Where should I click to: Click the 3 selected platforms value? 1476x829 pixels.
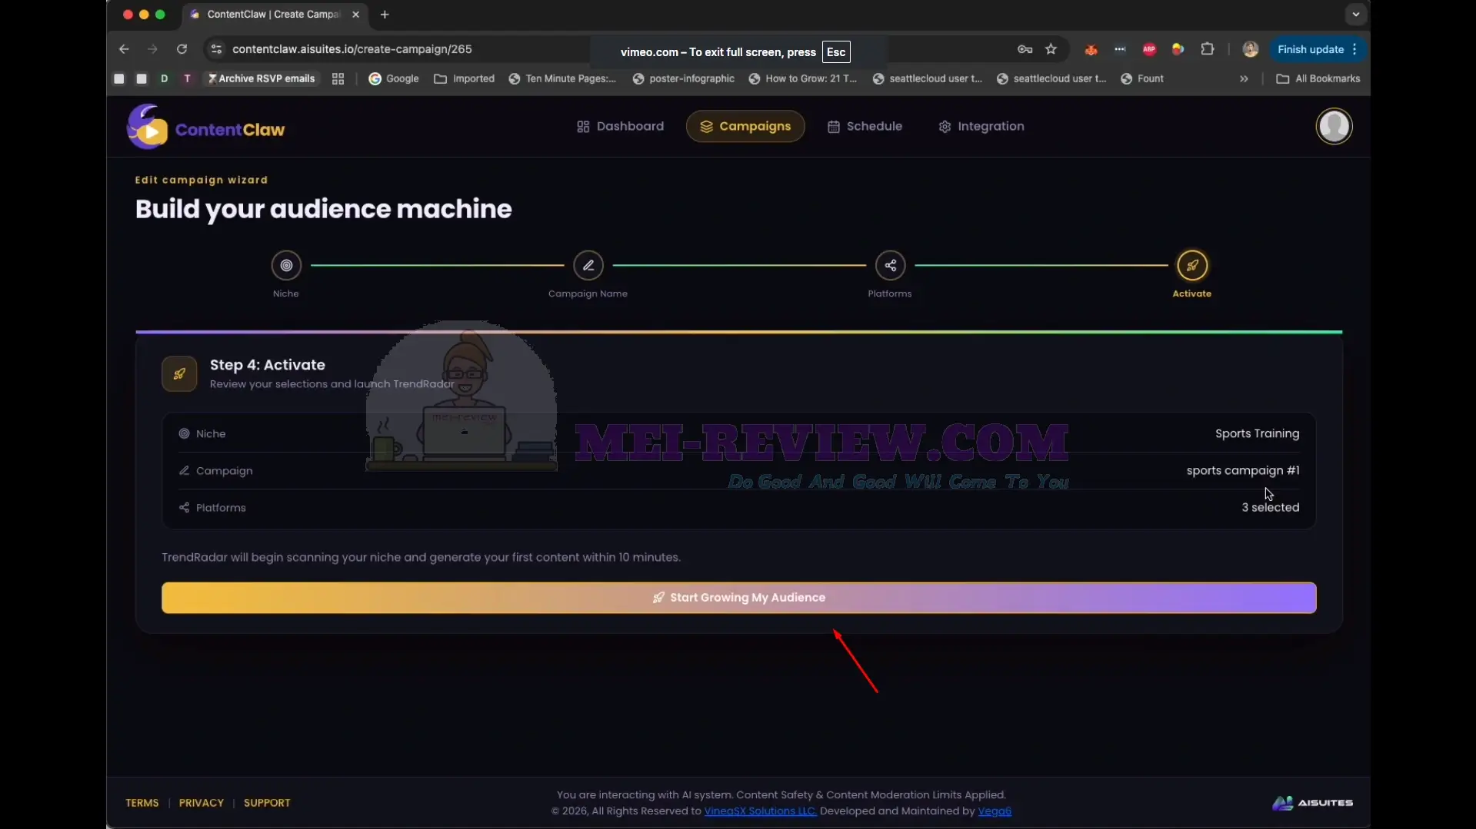pos(1270,507)
